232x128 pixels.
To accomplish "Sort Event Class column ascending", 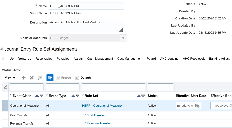I will coord(37,96).
